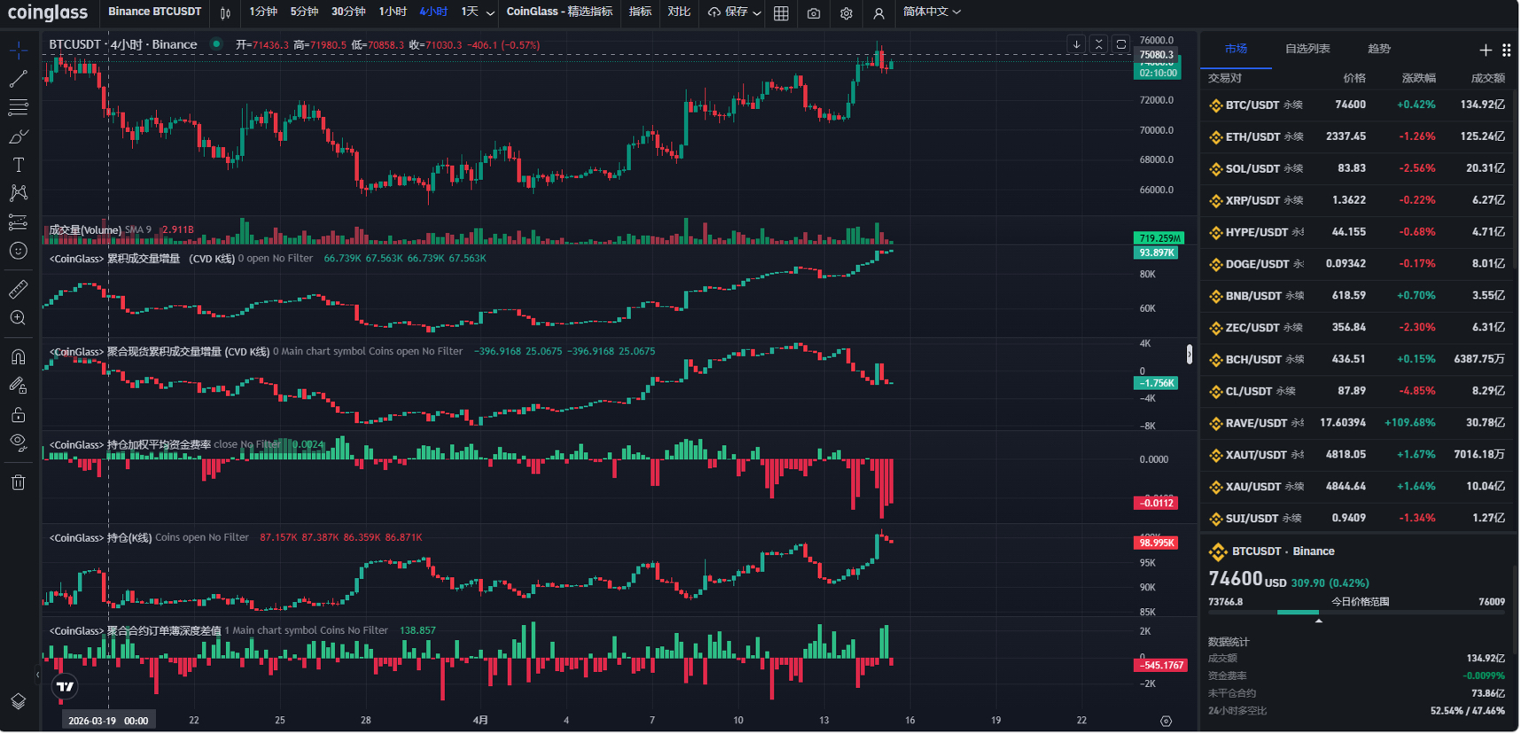This screenshot has height=734, width=1521.
Task: Toggle stay in drawing mode
Action: (18, 386)
